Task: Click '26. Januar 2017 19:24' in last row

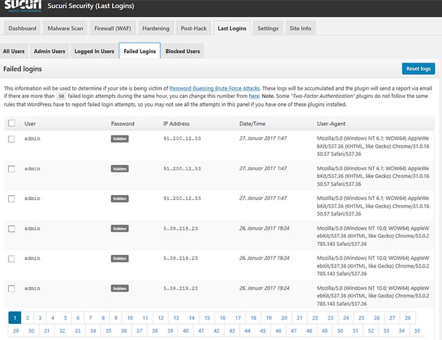Action: (x=264, y=288)
